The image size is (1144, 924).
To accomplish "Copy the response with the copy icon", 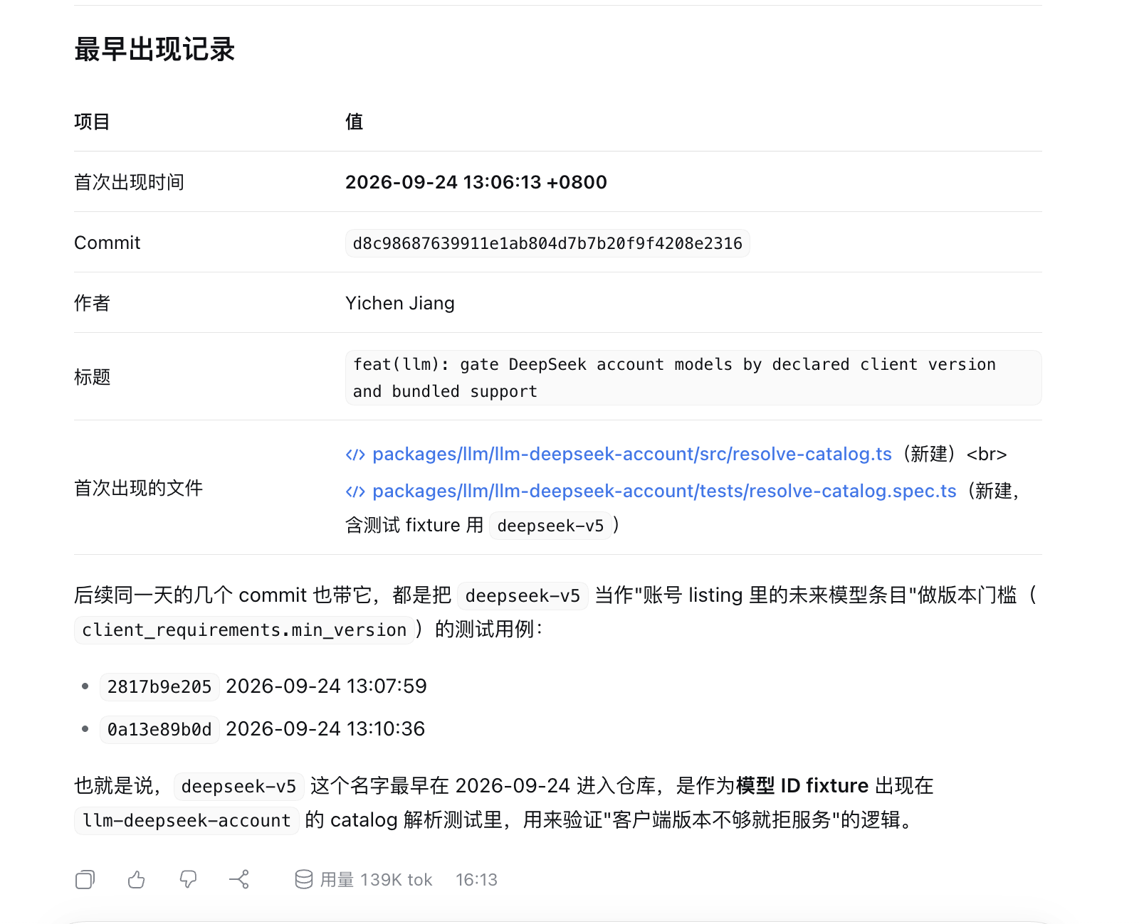I will pyautogui.click(x=85, y=880).
